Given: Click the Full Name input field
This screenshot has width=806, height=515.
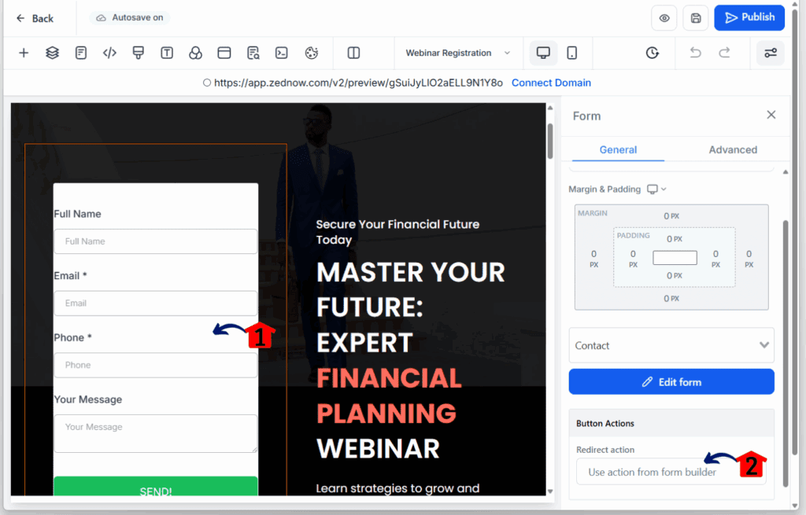Looking at the screenshot, I should [156, 241].
